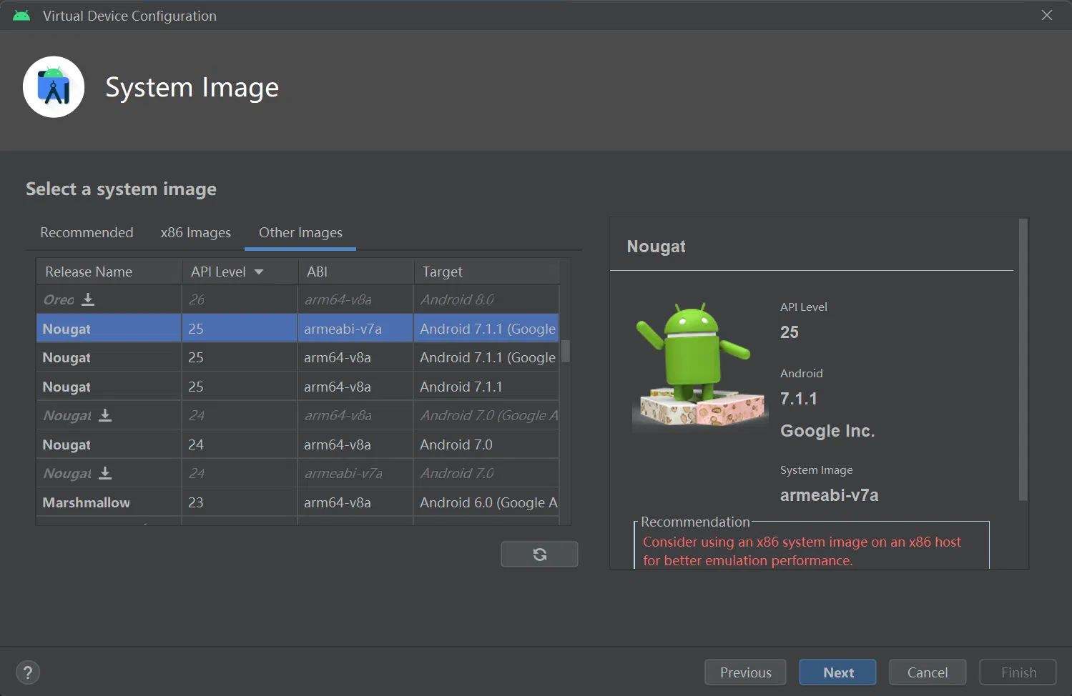The height and width of the screenshot is (696, 1072).
Task: Click the Google Inc. vendor text
Action: (x=827, y=431)
